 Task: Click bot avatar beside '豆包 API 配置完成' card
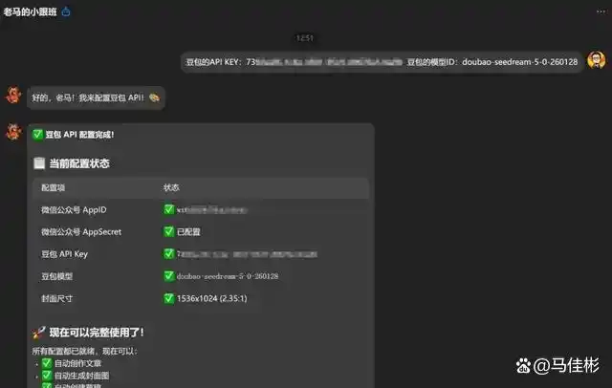pos(13,132)
